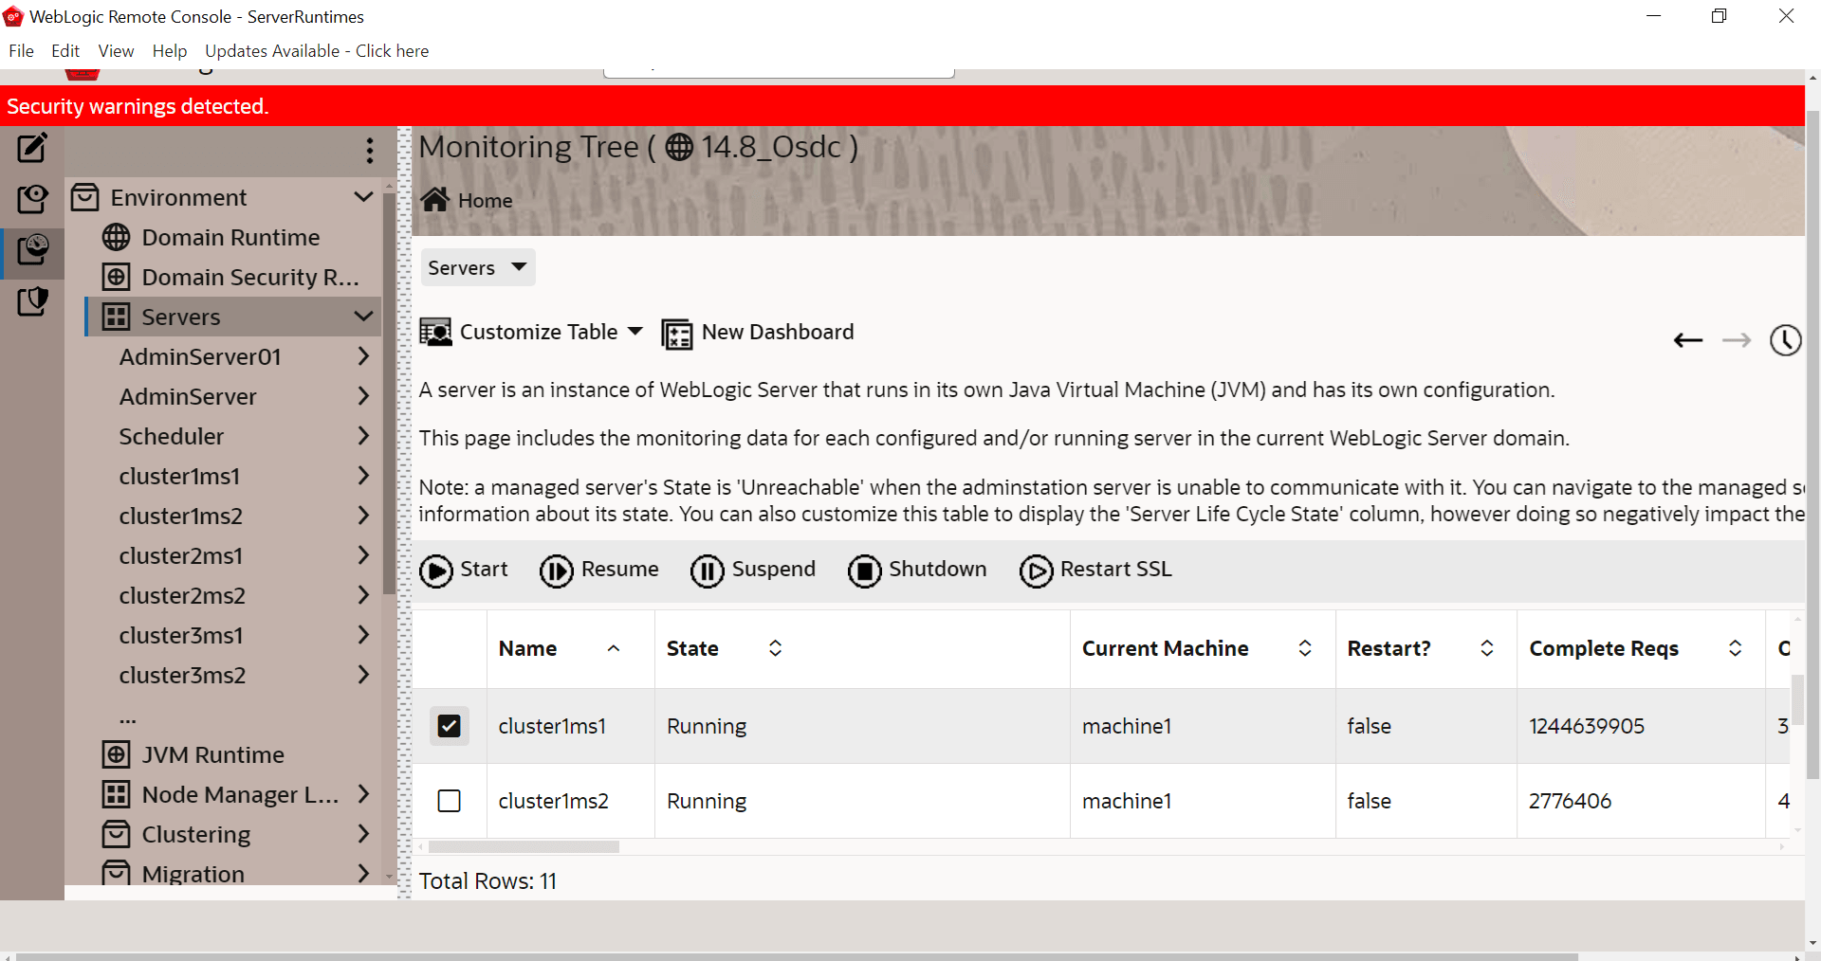Viewport: 1821px width, 961px height.
Task: Click Updates Available - Click here menu
Action: click(317, 51)
